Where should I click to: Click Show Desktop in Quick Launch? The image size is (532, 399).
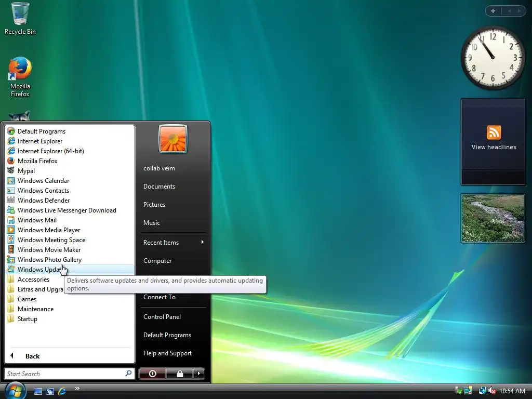point(37,392)
